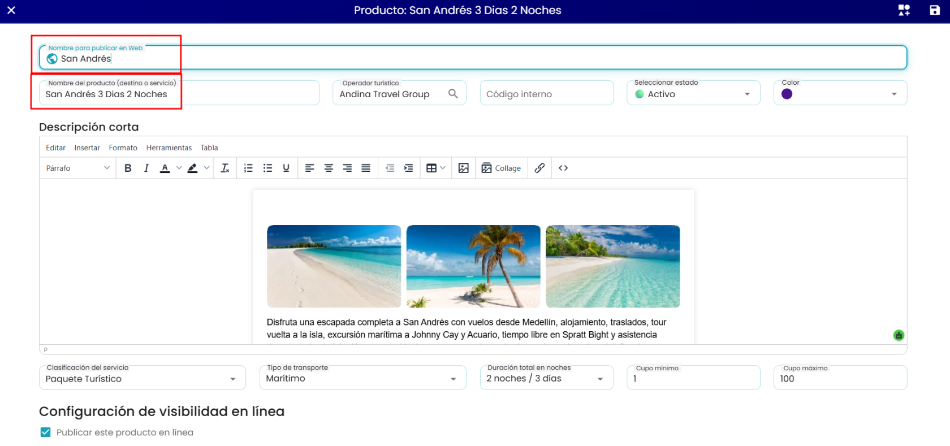950x446 pixels.
Task: Center-align the paragraph text
Action: (329, 168)
